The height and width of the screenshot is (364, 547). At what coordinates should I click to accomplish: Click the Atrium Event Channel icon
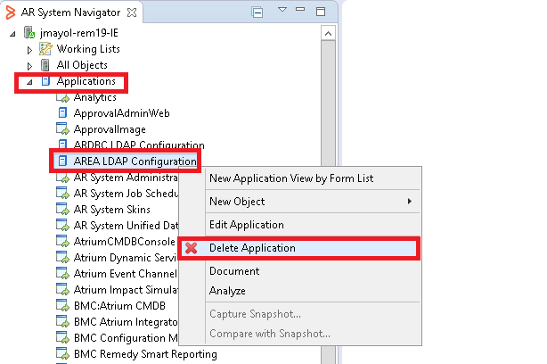click(62, 273)
